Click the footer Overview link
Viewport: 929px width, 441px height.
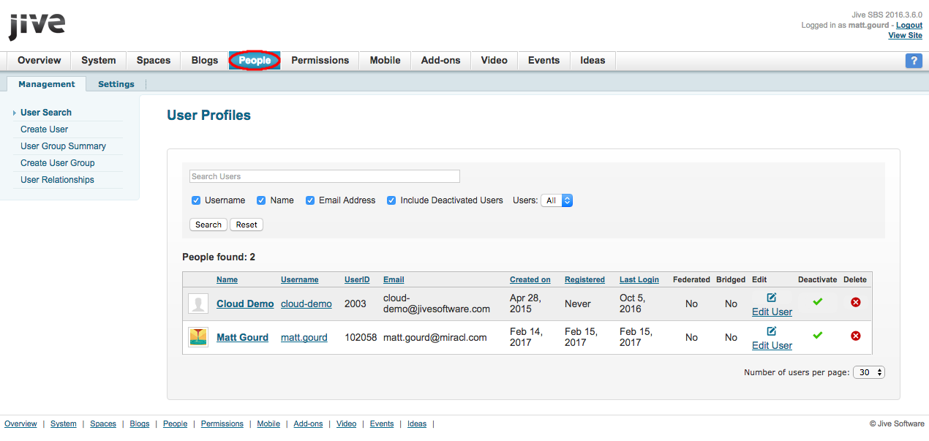pos(20,423)
